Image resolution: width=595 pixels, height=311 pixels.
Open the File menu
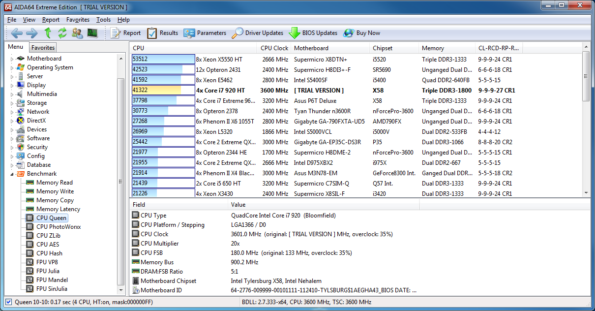(12, 20)
